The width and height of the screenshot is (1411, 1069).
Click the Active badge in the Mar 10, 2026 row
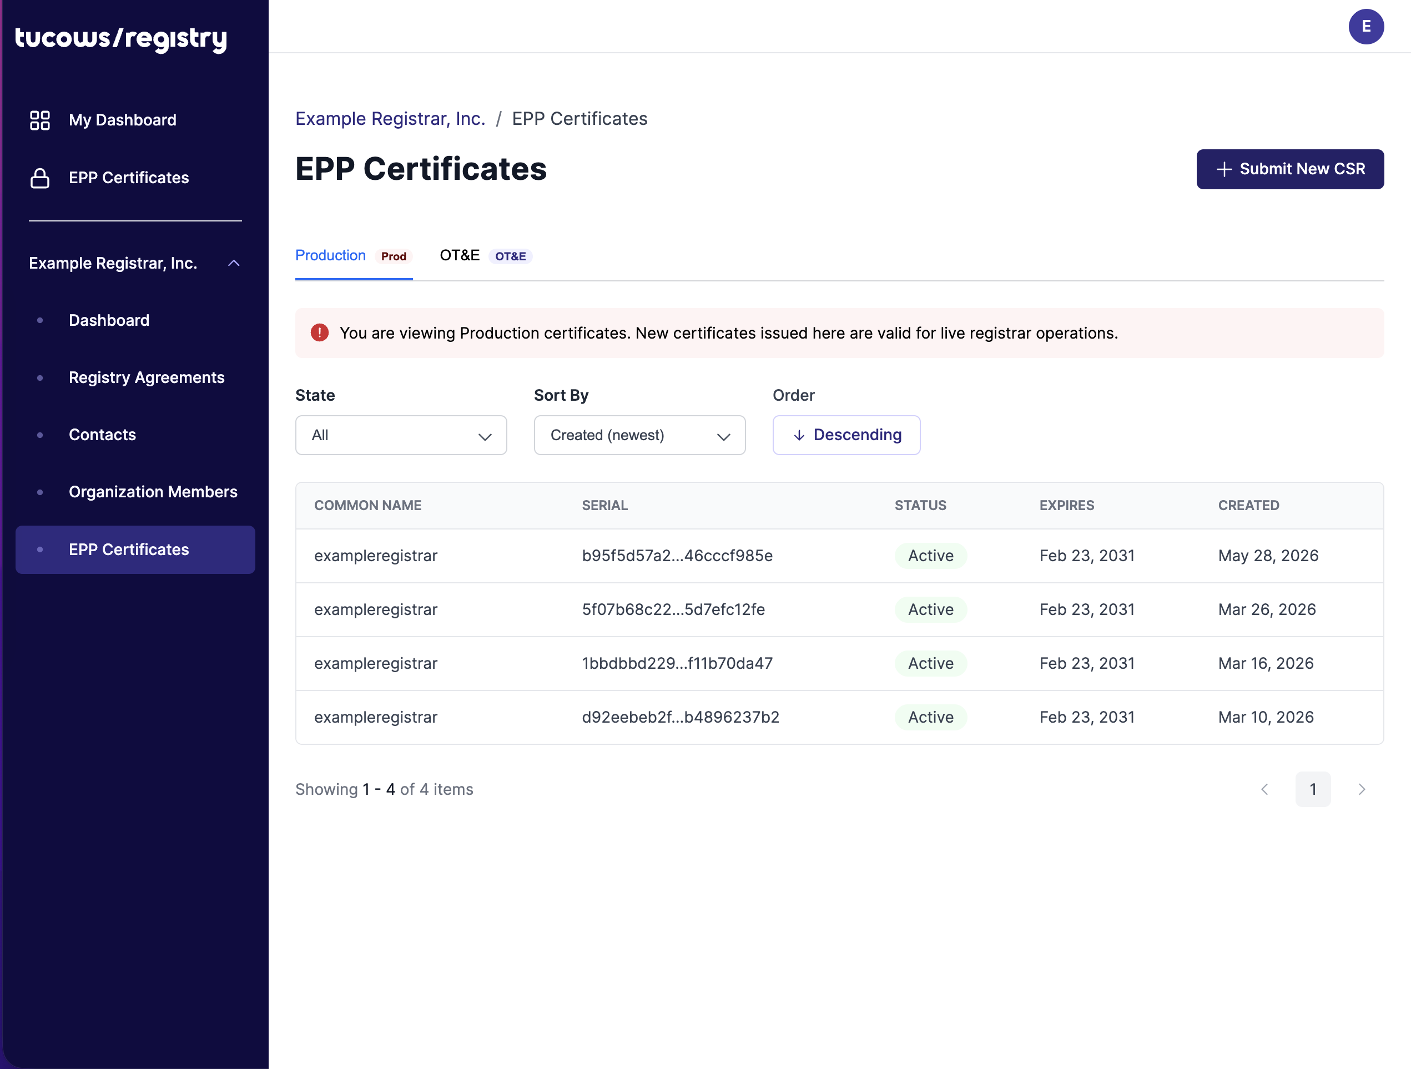[931, 718]
